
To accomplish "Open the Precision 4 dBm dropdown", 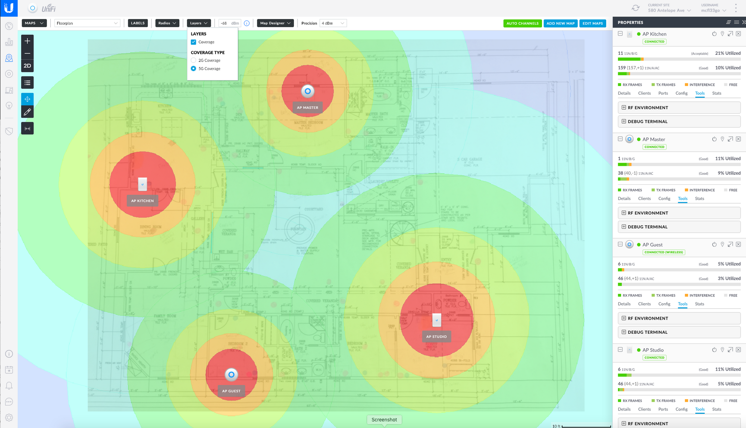I will pos(333,23).
